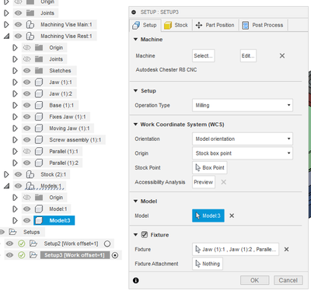The image size is (311, 291).
Task: Click the Fixes Jaw (1):1 body icon
Action: pos(39,117)
